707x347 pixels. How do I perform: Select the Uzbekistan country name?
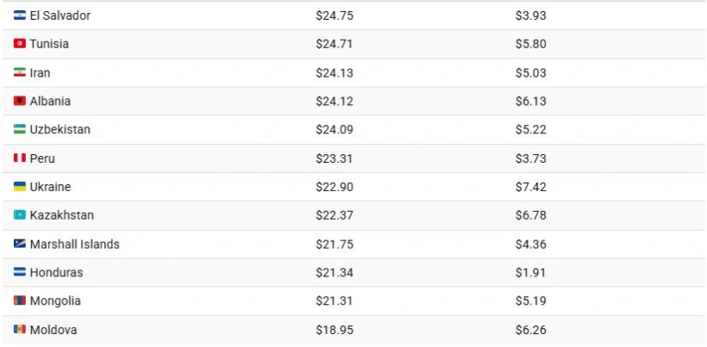click(59, 129)
